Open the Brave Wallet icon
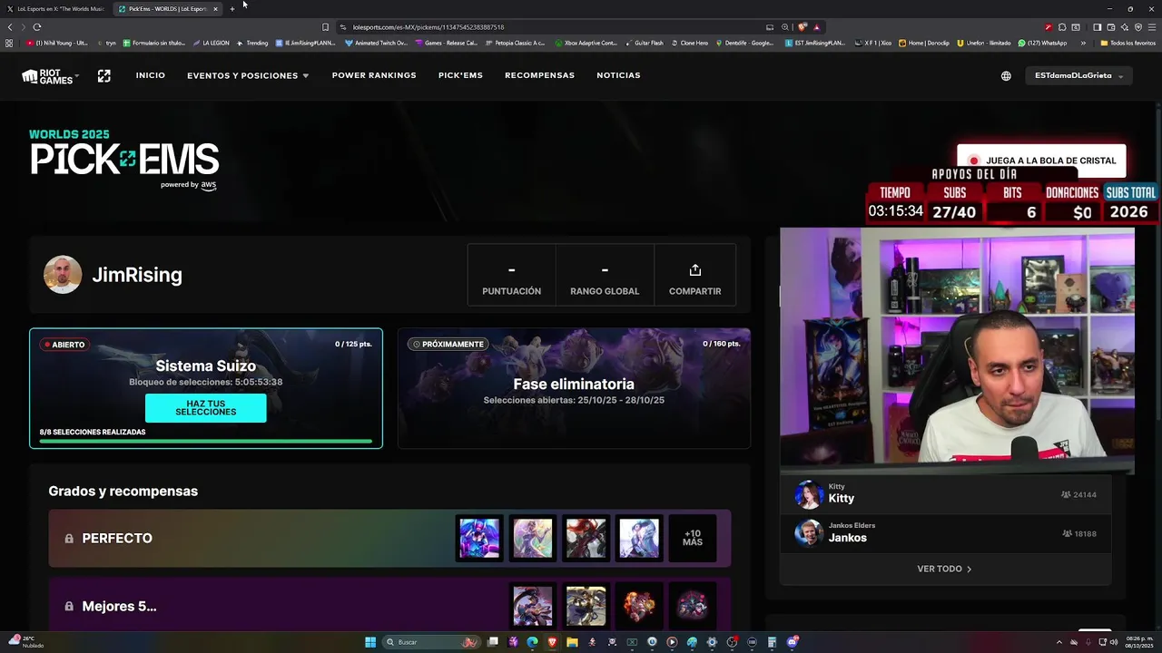This screenshot has height=653, width=1162. (1110, 27)
